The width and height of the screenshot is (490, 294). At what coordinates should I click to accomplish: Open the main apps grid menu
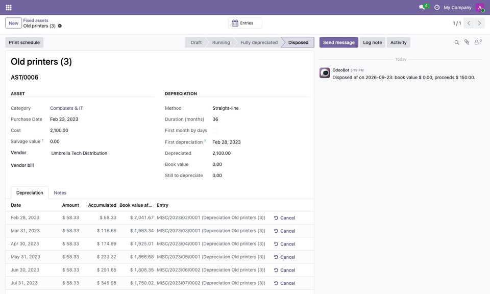(x=9, y=7)
